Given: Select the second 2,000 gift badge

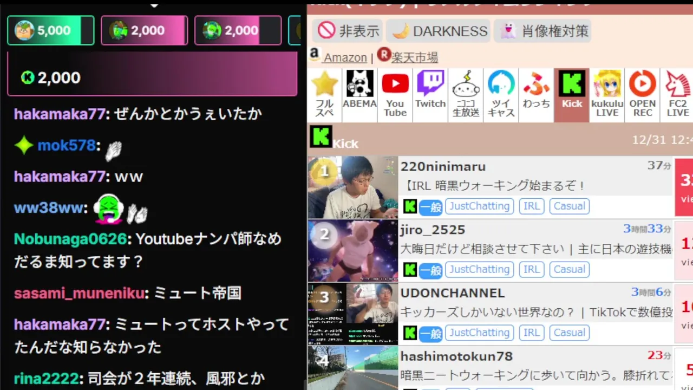Looking at the screenshot, I should 238,30.
